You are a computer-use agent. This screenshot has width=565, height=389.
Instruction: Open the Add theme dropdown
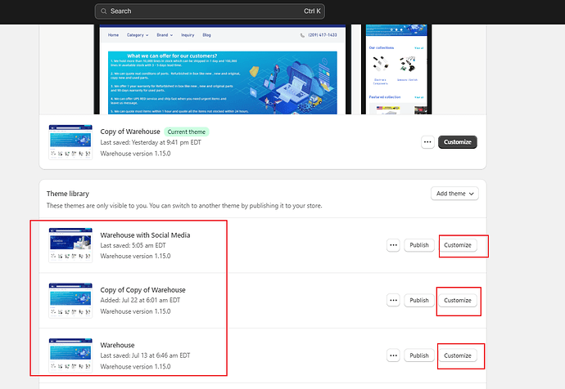click(454, 194)
